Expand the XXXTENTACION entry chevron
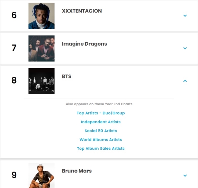The image size is (198, 188). [185, 15]
